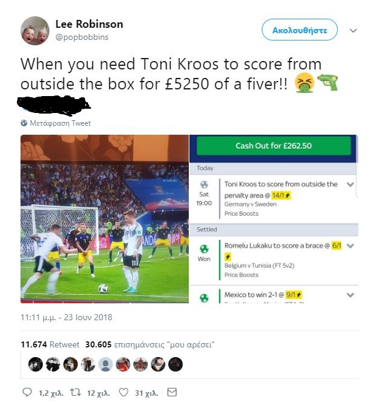This screenshot has height=406, width=377.
Task: Click the Μετάφραση Tweet translate link
Action: [60, 123]
